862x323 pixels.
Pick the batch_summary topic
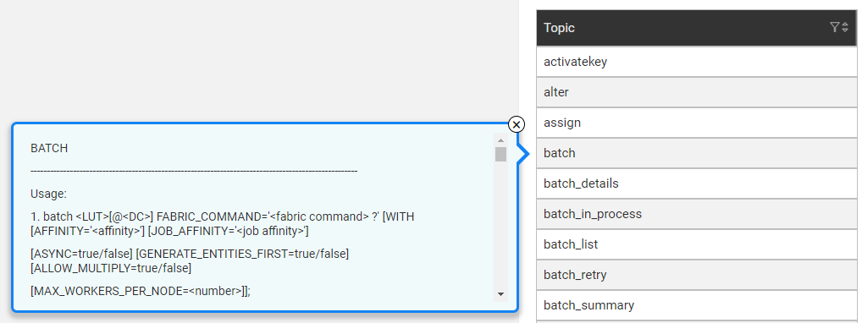(x=697, y=305)
